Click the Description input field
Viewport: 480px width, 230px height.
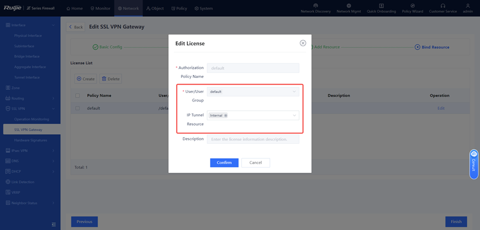click(x=253, y=139)
